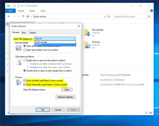Select Open each folder in the same window
The width and height of the screenshot is (159, 126).
click(25, 46)
